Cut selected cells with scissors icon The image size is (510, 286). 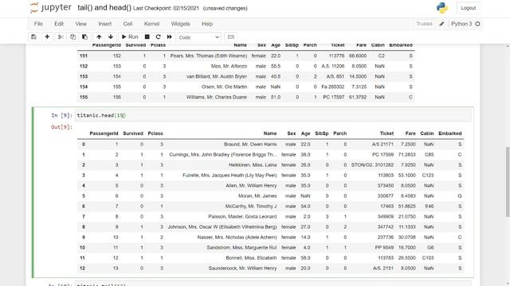[61, 37]
